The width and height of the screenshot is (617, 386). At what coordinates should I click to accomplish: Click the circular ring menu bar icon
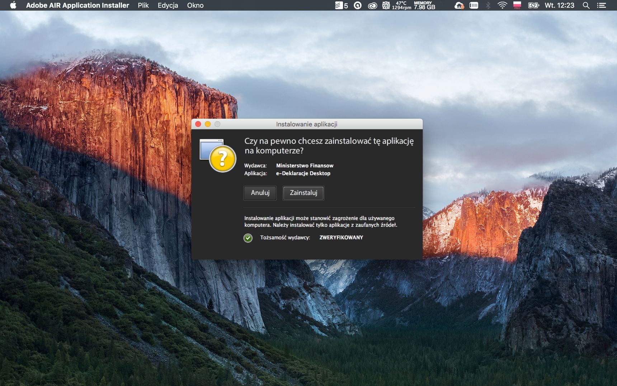pos(358,5)
